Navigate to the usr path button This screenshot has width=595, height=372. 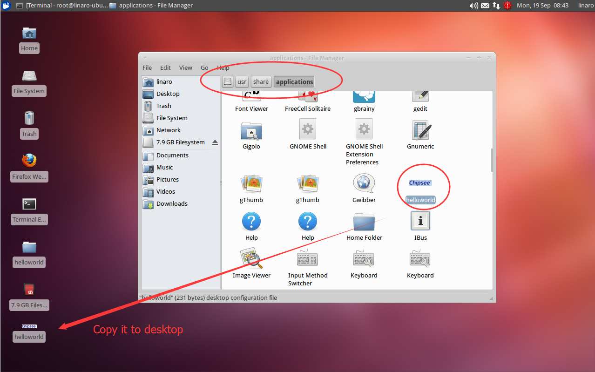(x=242, y=81)
